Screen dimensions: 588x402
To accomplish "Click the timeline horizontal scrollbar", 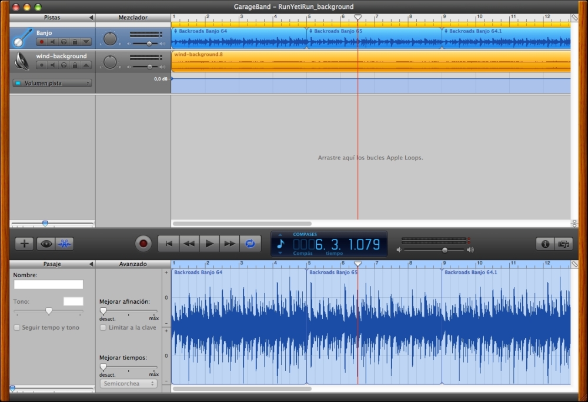I will (242, 224).
